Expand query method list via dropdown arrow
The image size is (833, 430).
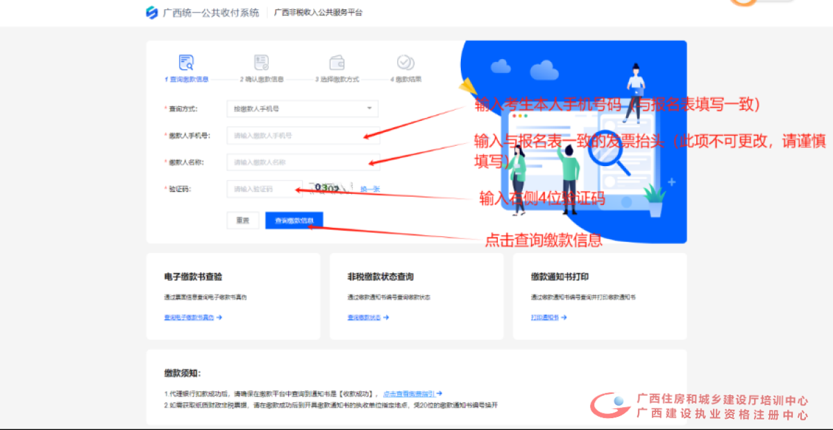369,109
